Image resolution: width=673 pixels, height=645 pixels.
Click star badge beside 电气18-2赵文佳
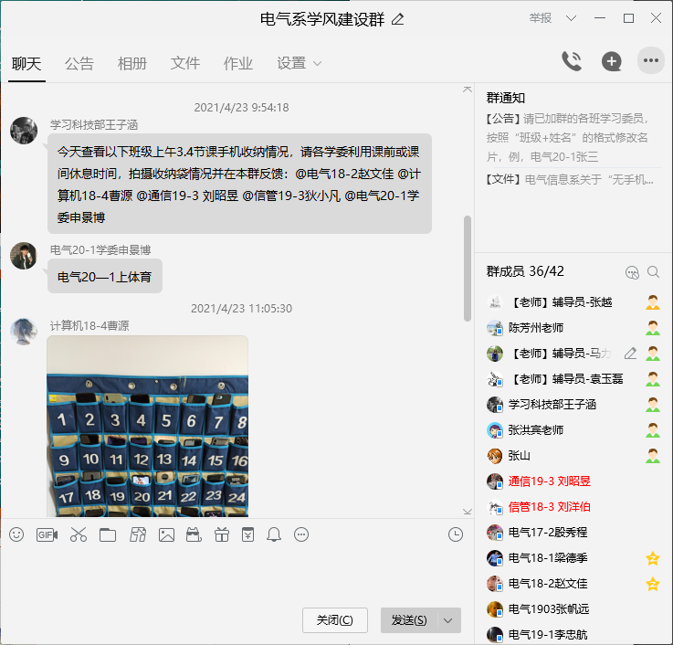tap(653, 584)
